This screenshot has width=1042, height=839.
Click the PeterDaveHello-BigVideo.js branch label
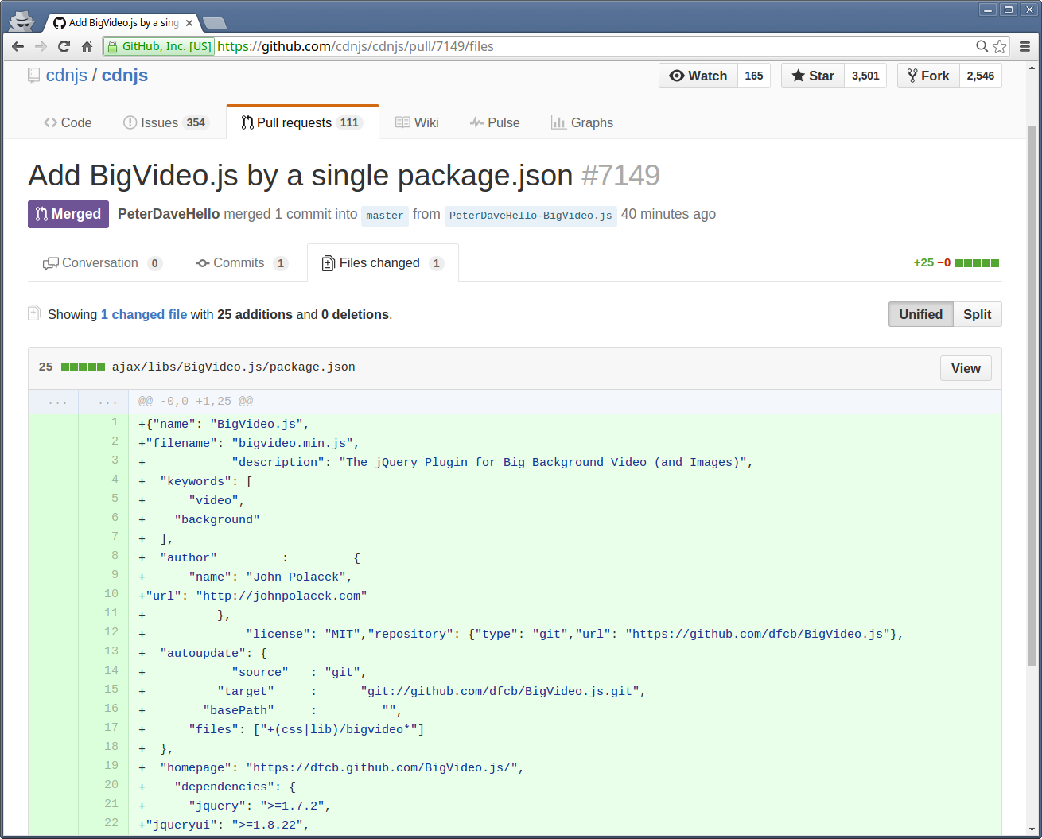pyautogui.click(x=531, y=216)
